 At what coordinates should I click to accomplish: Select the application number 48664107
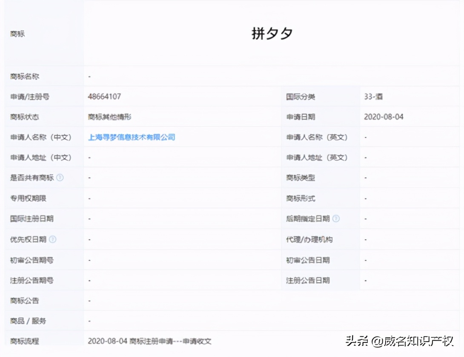point(104,96)
